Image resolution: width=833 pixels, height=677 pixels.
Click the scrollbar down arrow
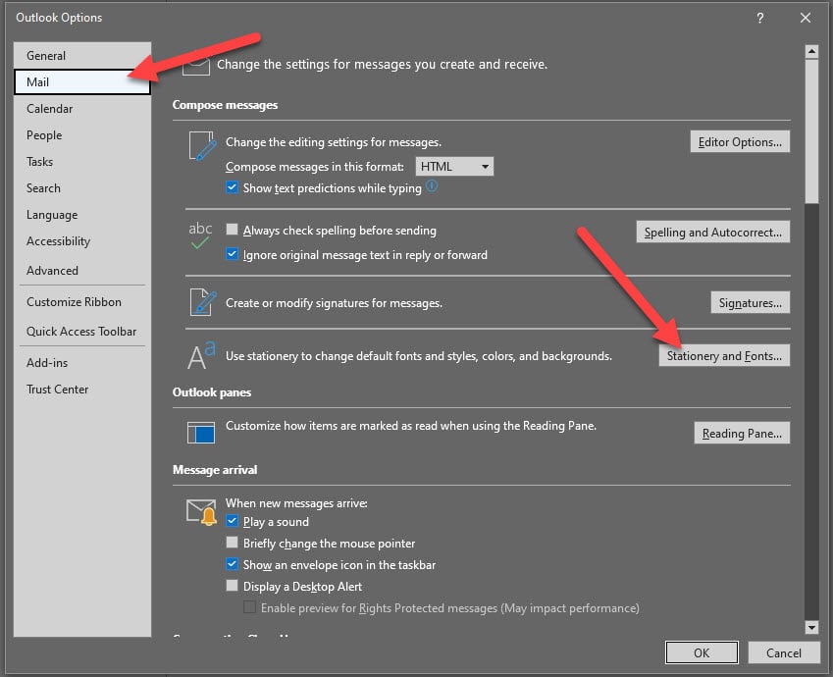(x=811, y=627)
